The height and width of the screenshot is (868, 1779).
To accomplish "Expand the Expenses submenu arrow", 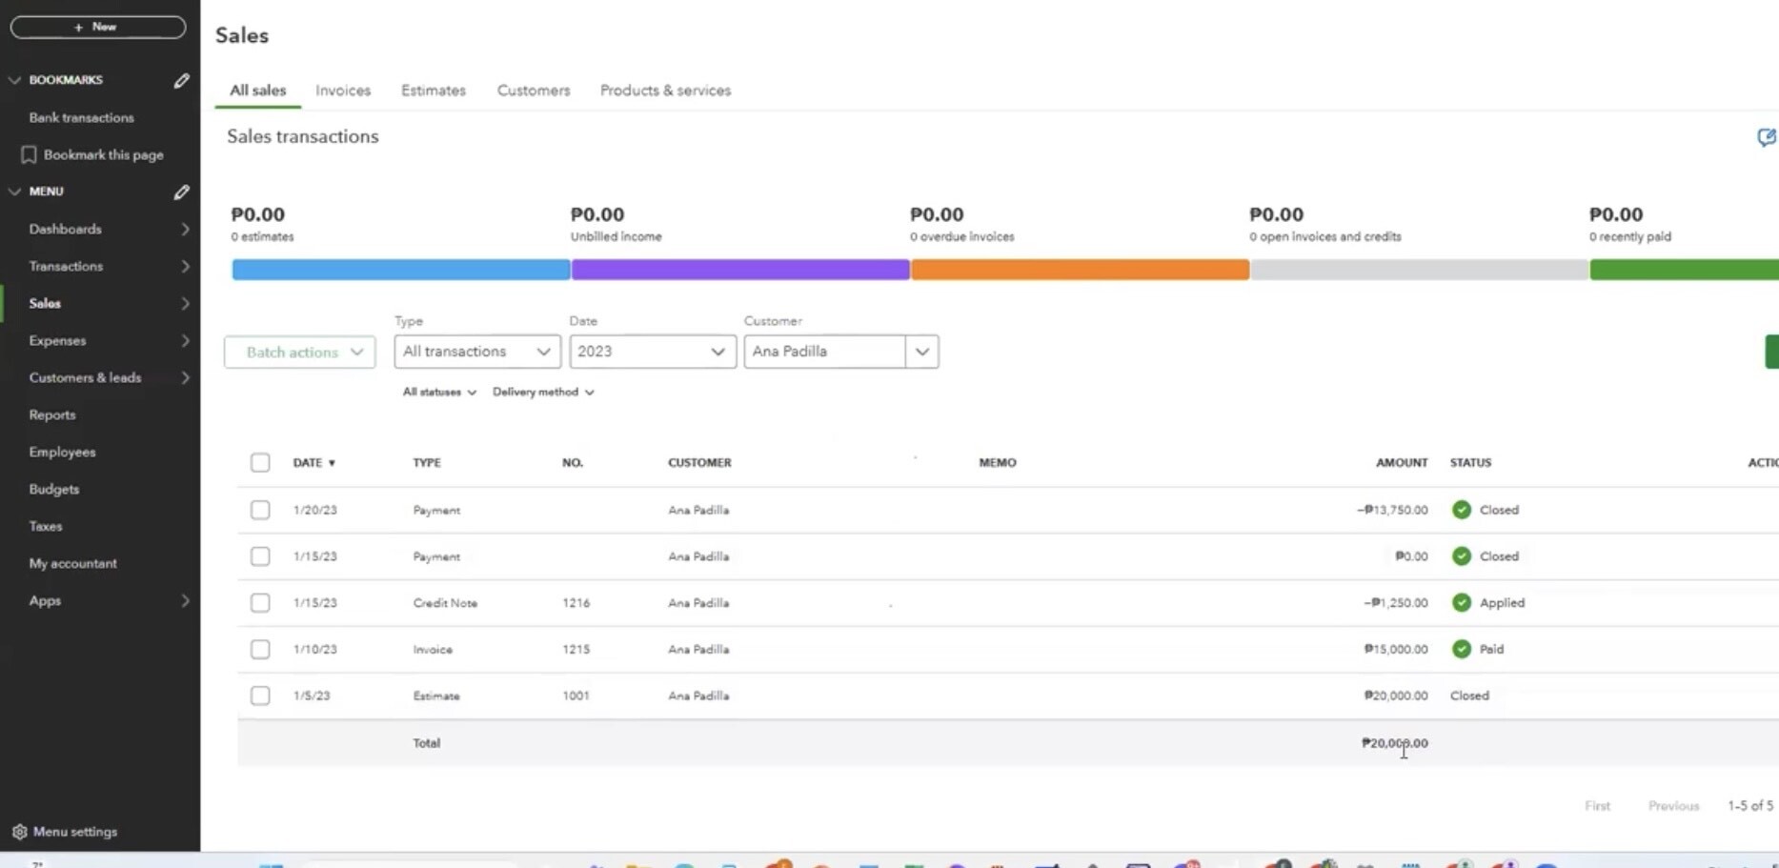I will click(x=185, y=341).
